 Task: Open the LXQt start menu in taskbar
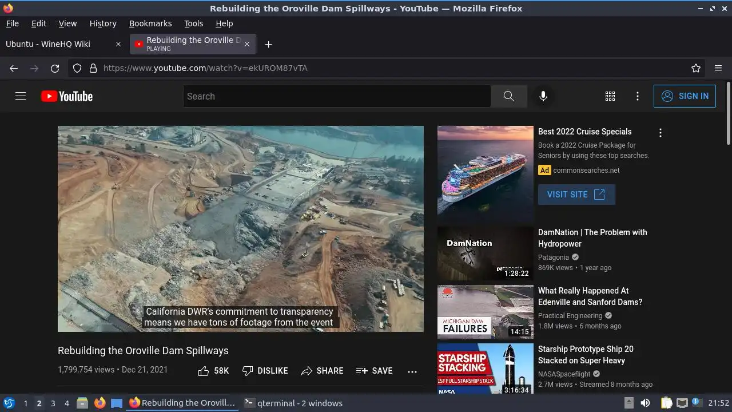(9, 403)
